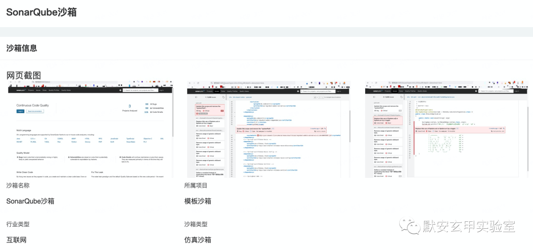533x250 pixels.
Task: Click the 所属项目 field label
Action: pos(196,186)
